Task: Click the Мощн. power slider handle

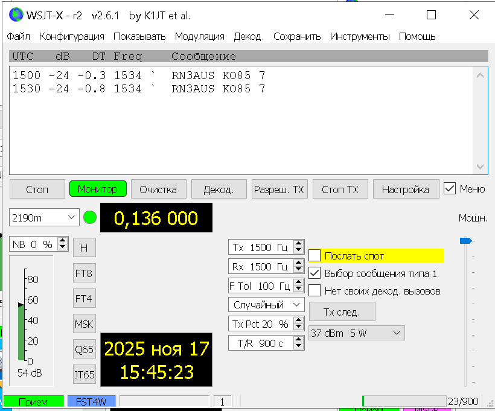Action: pyautogui.click(x=465, y=241)
